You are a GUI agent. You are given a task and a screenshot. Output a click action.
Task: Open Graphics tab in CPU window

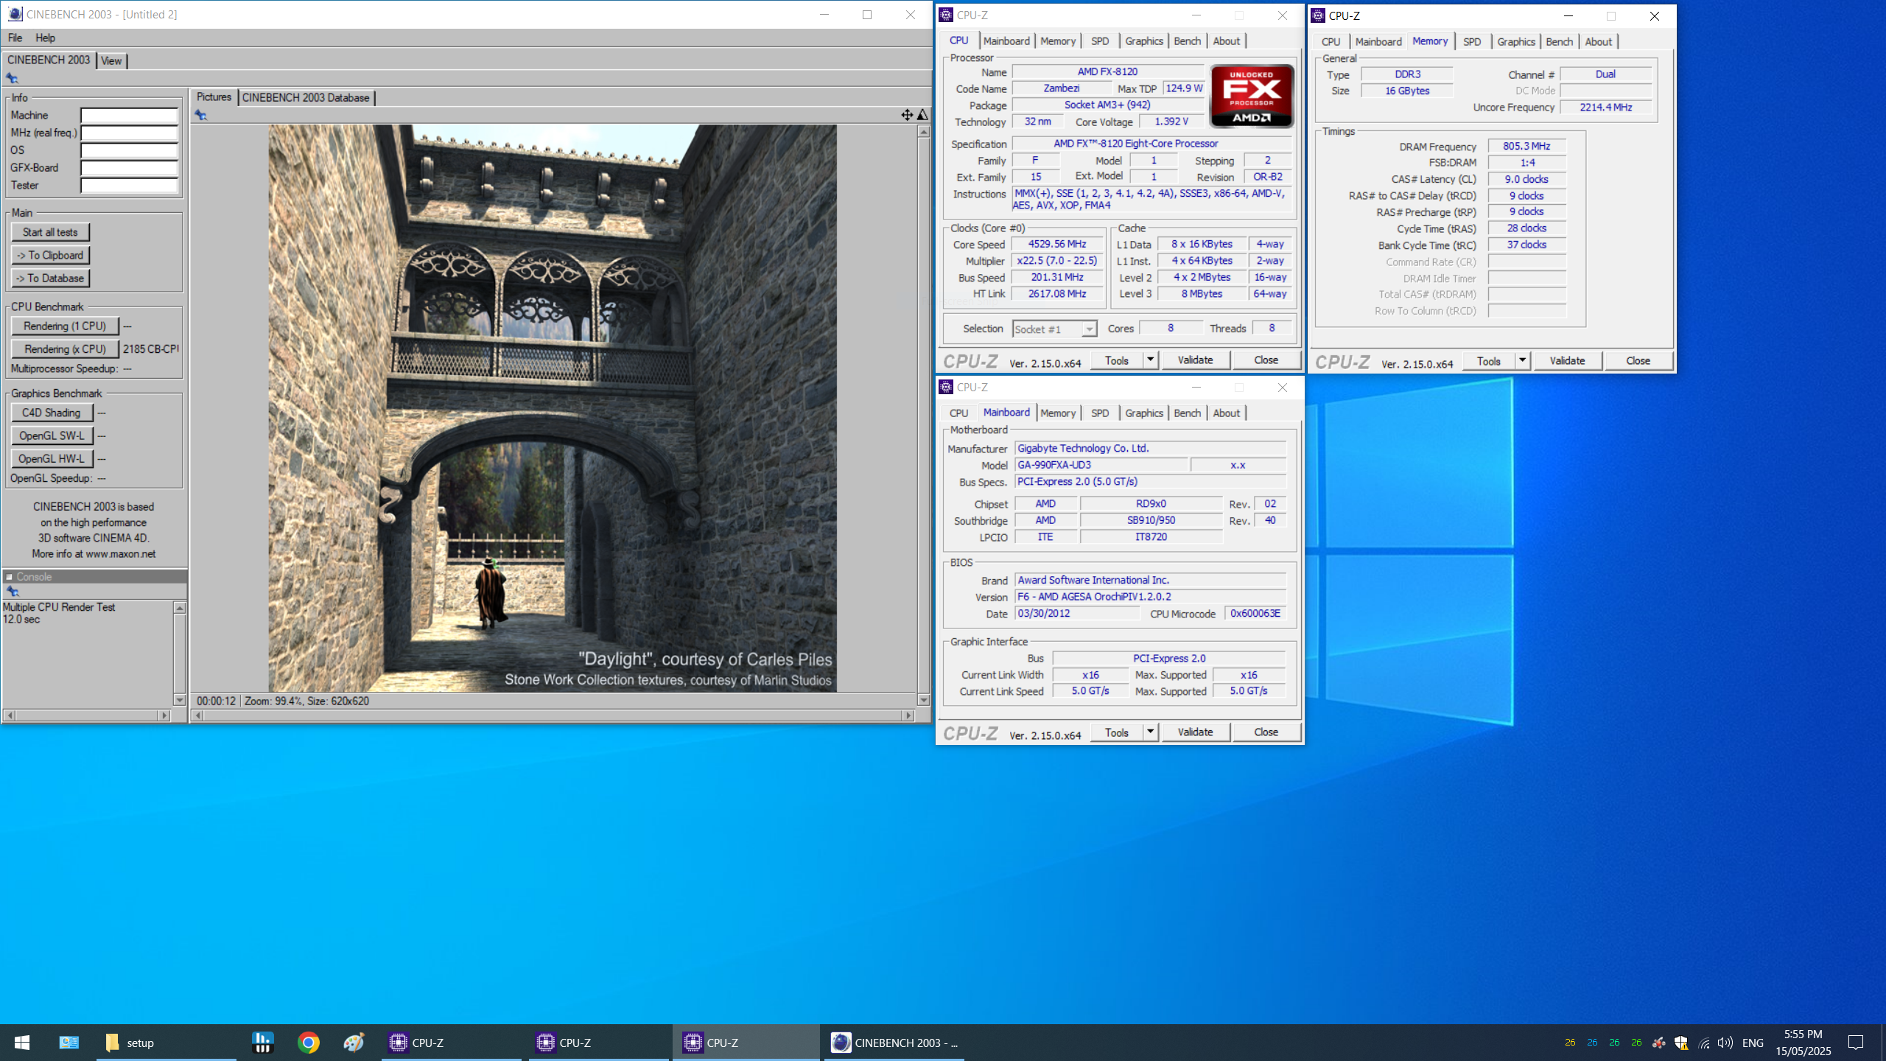point(1143,41)
